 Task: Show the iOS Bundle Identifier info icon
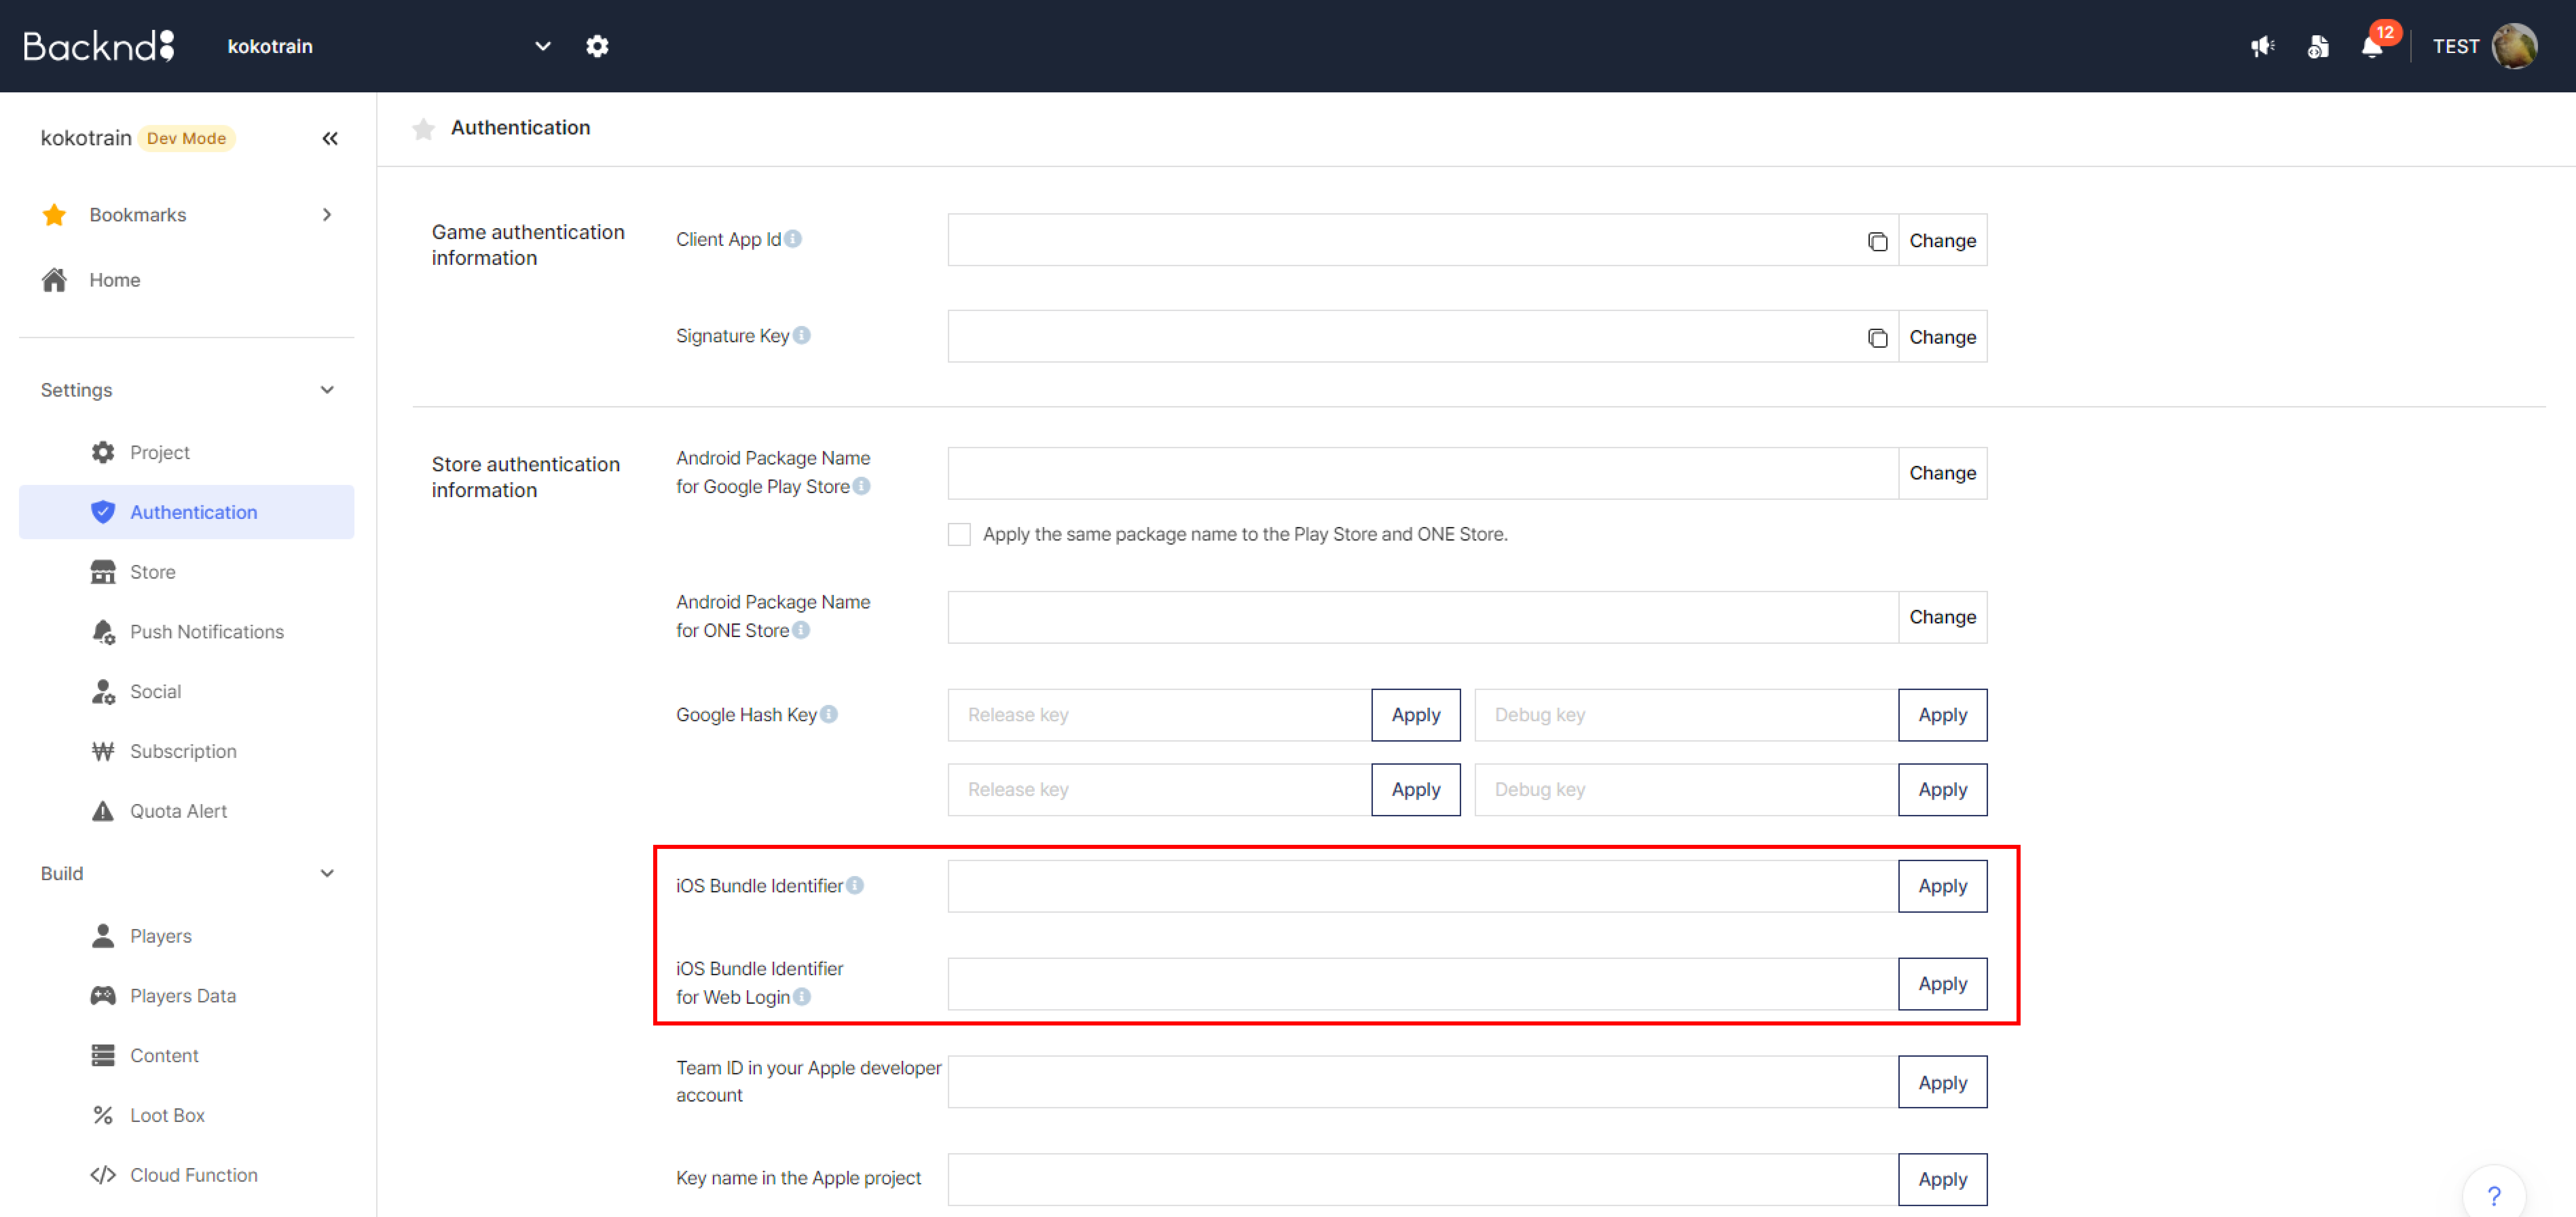click(x=855, y=885)
